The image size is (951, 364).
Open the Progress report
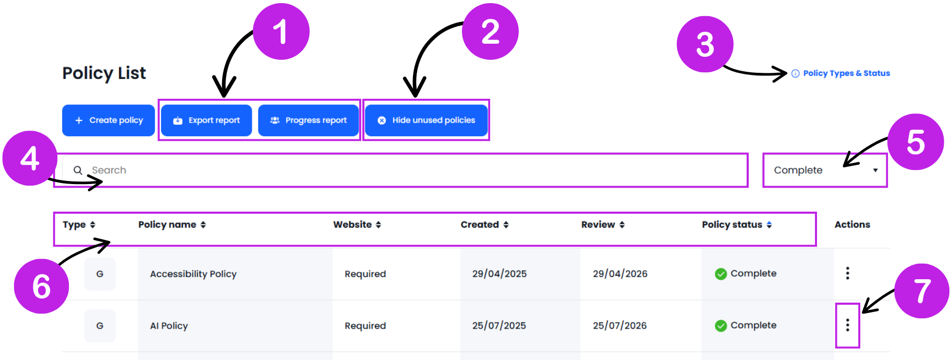tap(308, 120)
